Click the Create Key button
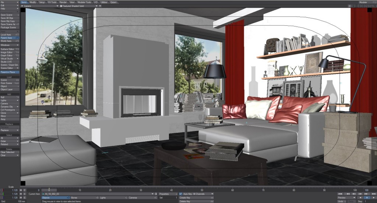 pos(196,197)
